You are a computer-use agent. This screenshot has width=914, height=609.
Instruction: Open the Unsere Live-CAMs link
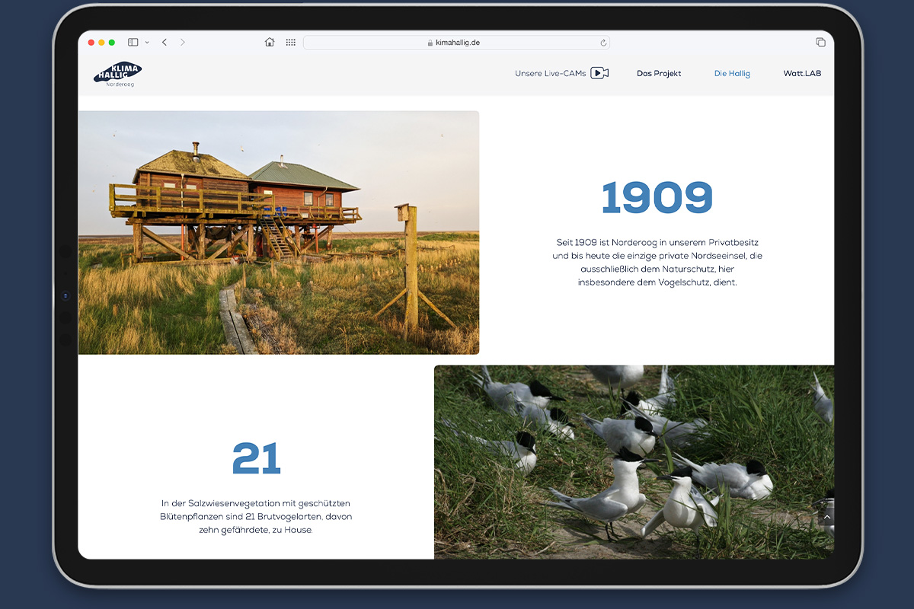tap(550, 74)
